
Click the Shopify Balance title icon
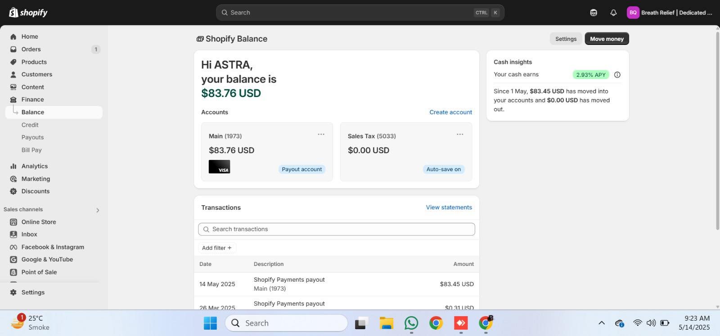click(200, 39)
